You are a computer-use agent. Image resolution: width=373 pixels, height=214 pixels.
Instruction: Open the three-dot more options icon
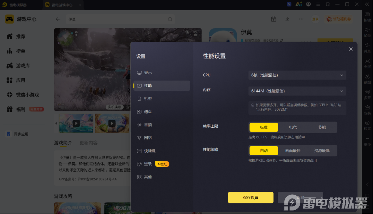point(301,19)
